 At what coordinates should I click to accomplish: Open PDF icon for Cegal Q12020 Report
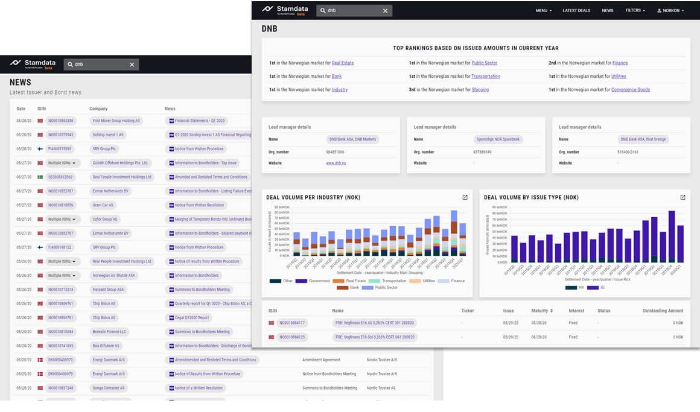coord(171,318)
